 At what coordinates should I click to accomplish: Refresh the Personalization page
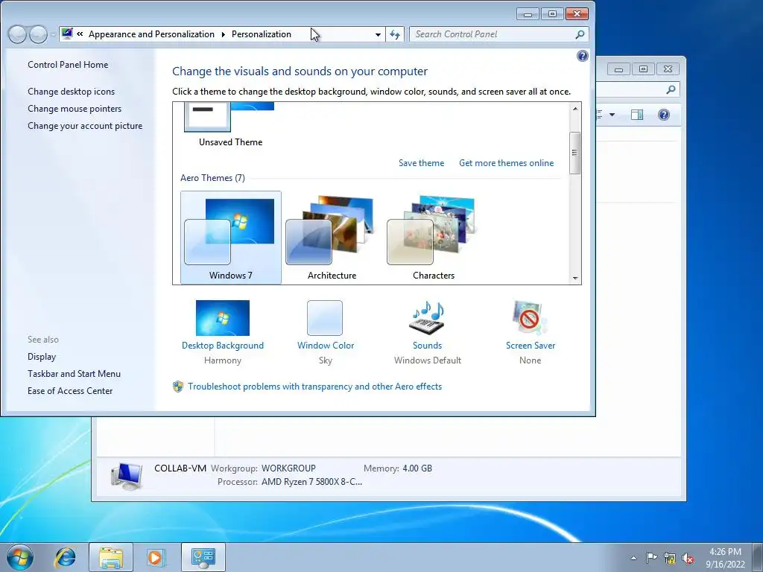[395, 34]
